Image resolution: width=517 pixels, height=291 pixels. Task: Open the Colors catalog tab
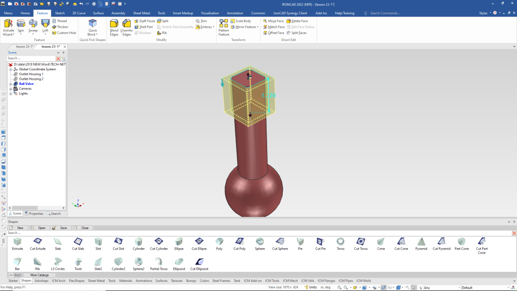click(204, 280)
